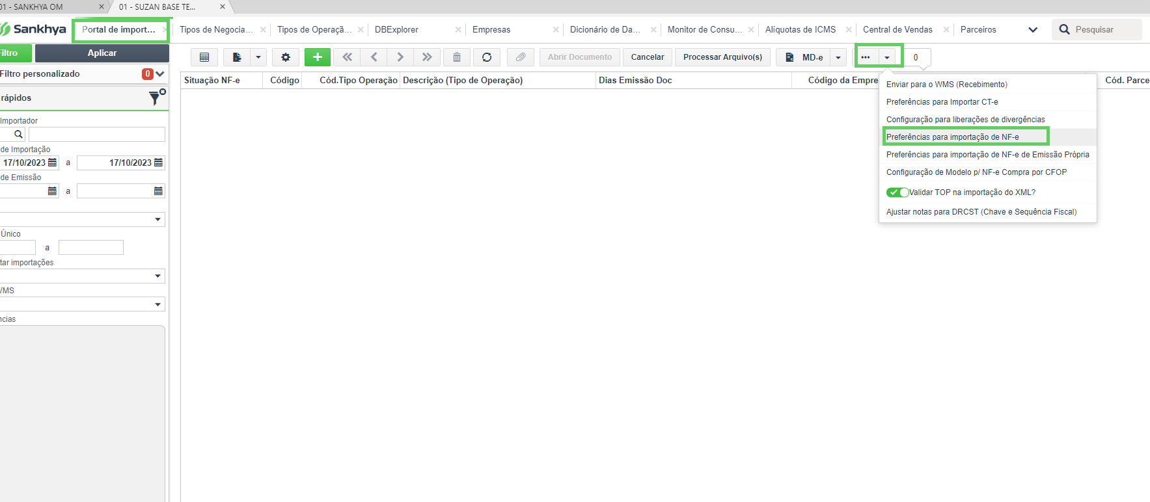Click the red filter count badge
Image resolution: width=1150 pixels, height=502 pixels.
pyautogui.click(x=148, y=74)
